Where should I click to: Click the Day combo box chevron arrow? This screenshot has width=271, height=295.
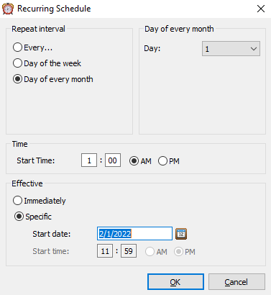point(254,49)
